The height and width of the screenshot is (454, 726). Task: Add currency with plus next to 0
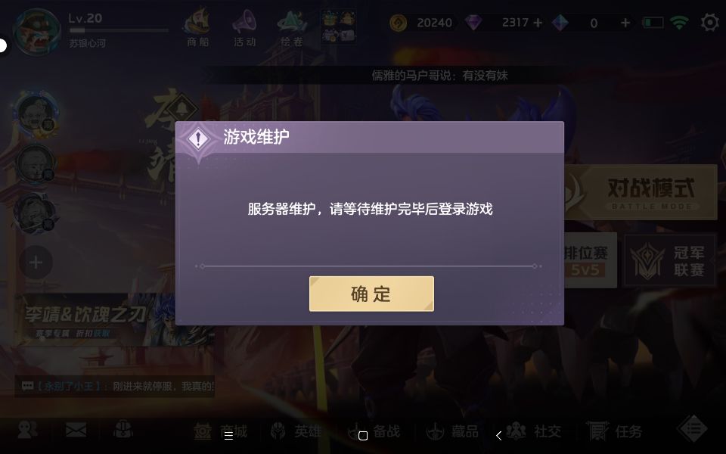625,22
